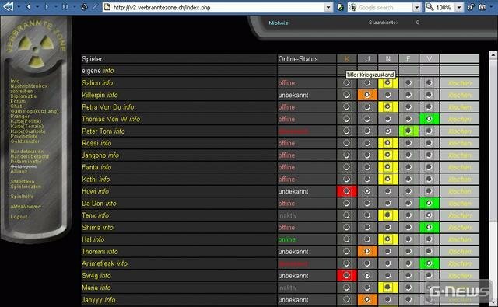Reload the current page
Screen dimensions: 498x307
coord(84,7)
